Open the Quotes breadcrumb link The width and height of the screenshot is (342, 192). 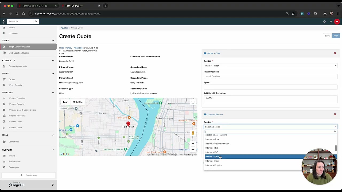tap(65, 28)
